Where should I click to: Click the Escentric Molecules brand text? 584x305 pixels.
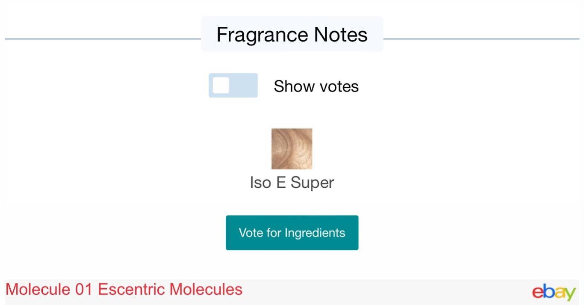click(x=170, y=290)
